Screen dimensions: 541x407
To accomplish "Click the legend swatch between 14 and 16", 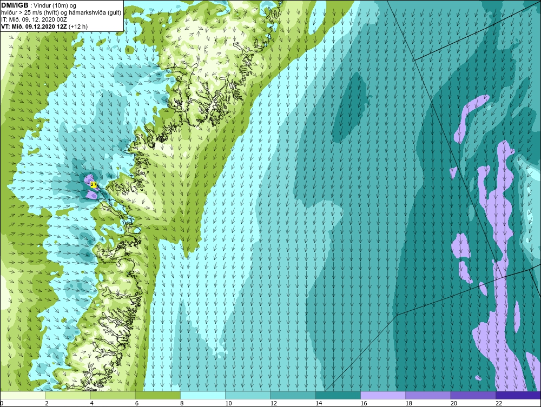I will pos(338,395).
